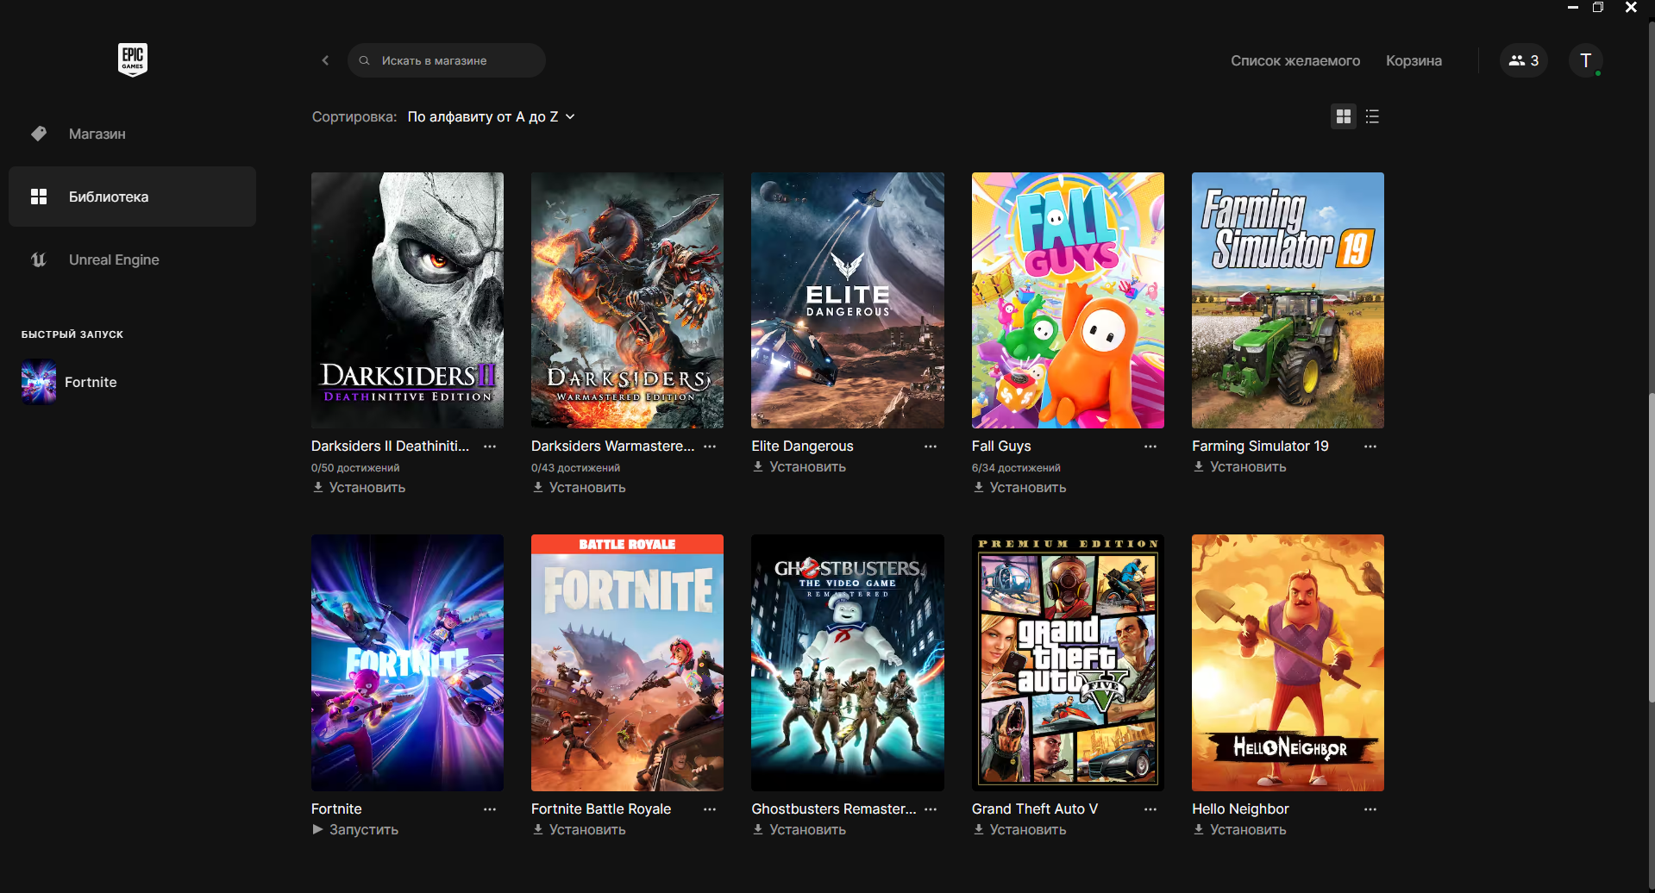Go back with the left chevron arrow
1655x893 pixels.
[x=325, y=60]
